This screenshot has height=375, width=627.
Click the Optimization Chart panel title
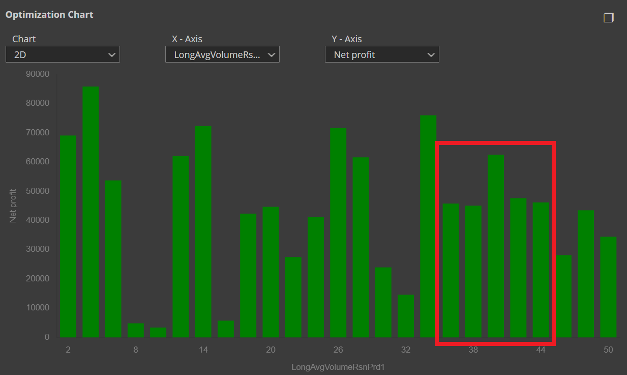pyautogui.click(x=49, y=15)
